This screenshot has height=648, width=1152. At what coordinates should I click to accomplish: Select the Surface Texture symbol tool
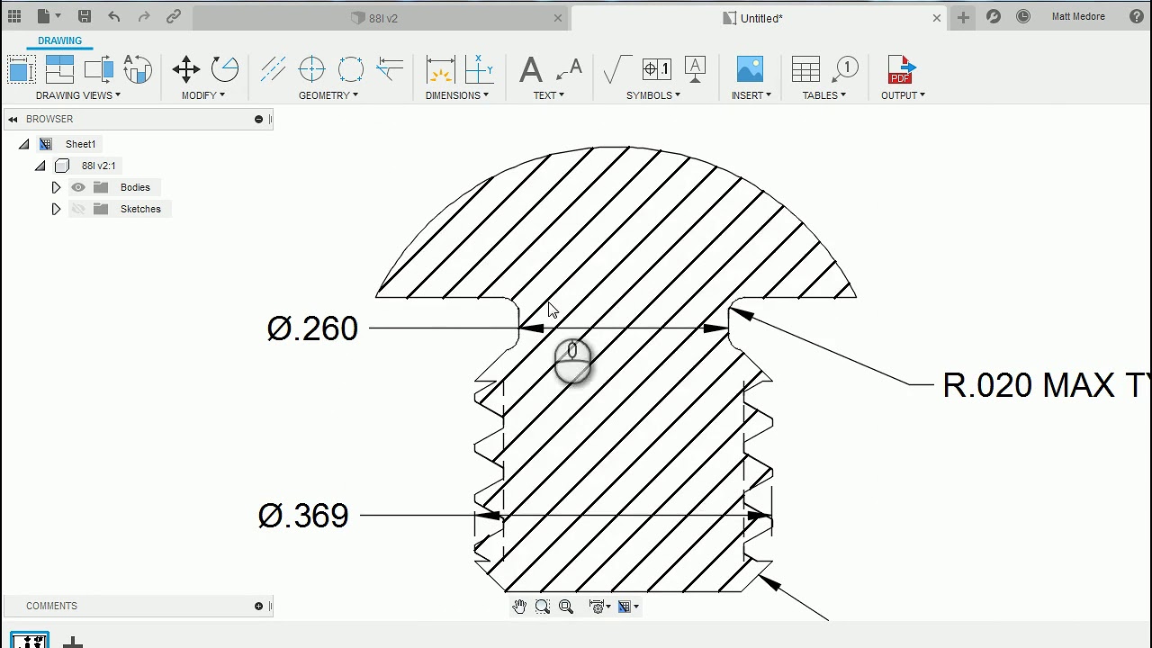617,69
